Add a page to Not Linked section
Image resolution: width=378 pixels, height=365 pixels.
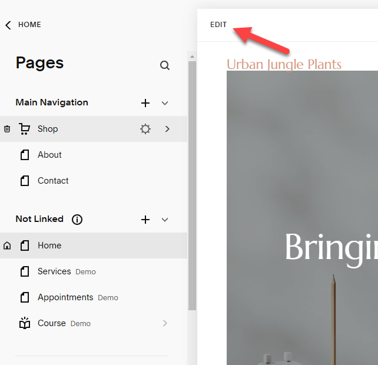coord(145,220)
